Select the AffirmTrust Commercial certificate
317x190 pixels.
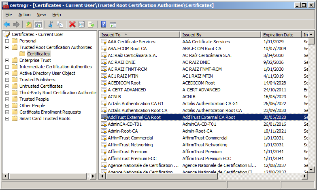130,138
